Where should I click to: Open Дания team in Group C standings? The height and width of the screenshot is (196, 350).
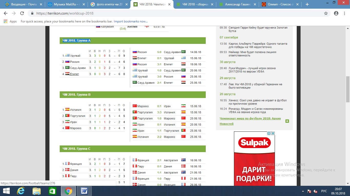click(x=74, y=170)
